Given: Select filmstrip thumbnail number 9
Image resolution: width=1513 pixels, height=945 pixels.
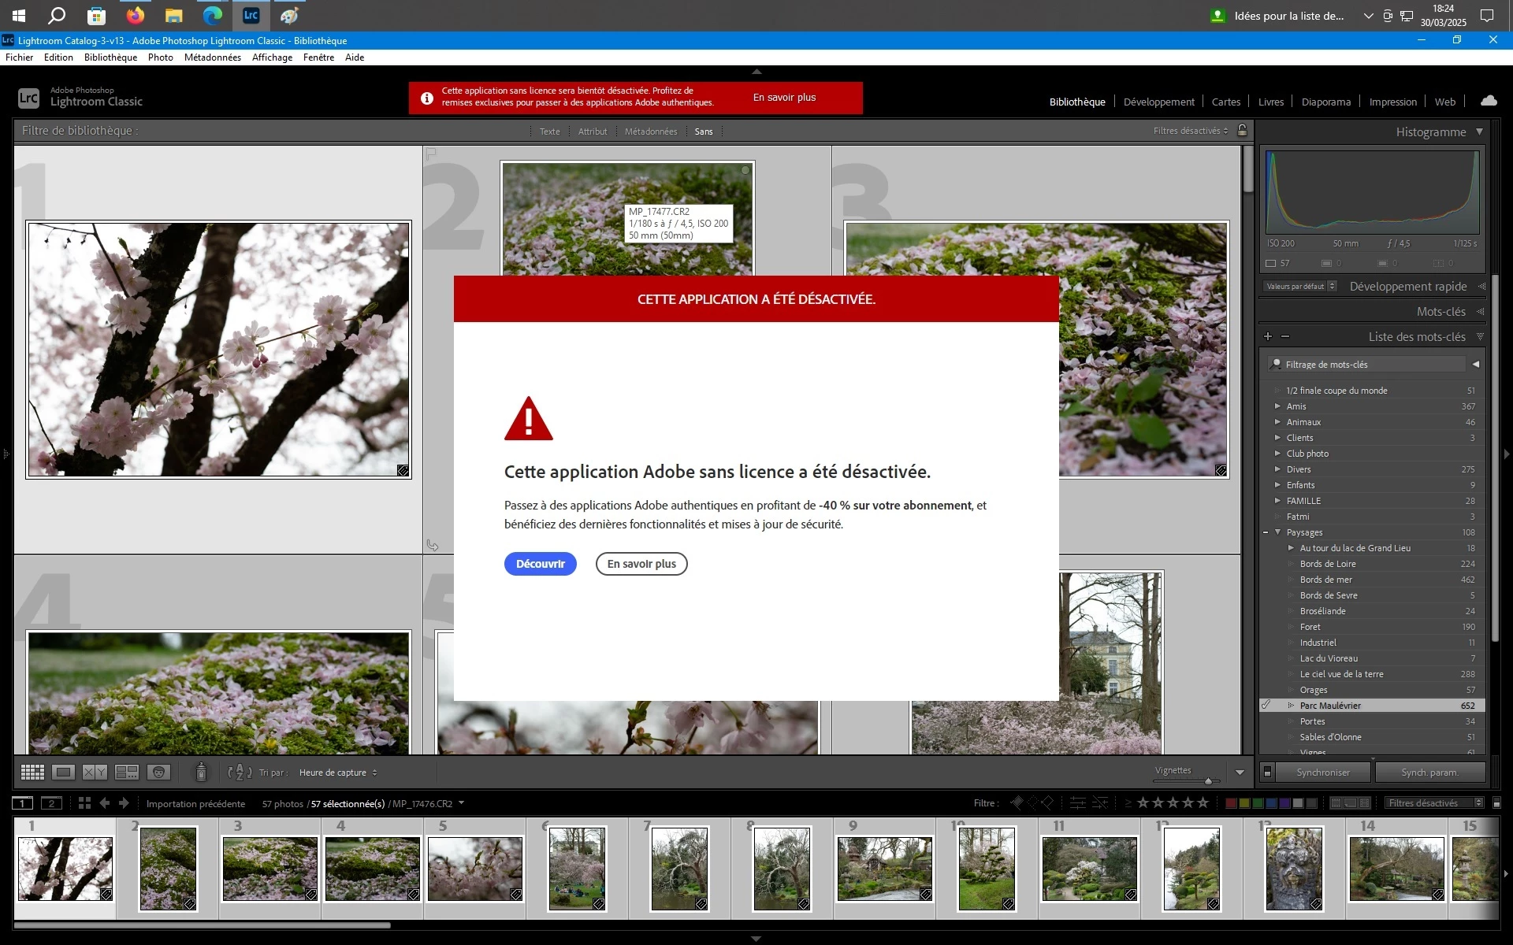Looking at the screenshot, I should pyautogui.click(x=884, y=869).
